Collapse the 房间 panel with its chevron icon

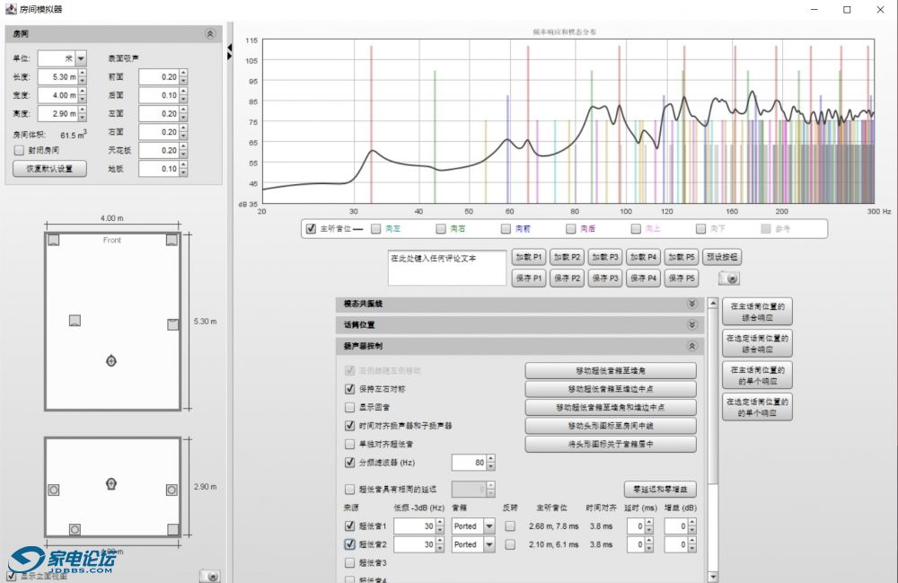(x=209, y=34)
